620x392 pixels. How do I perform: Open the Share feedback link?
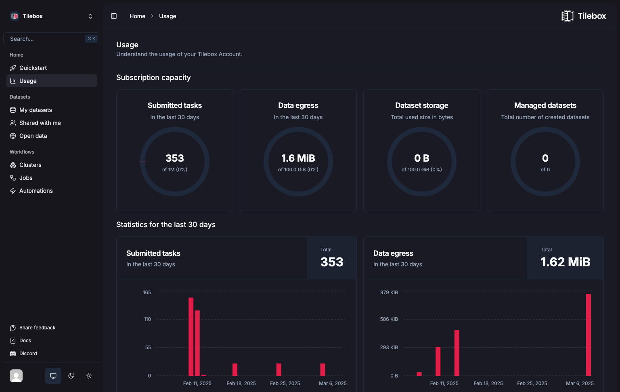click(x=37, y=328)
